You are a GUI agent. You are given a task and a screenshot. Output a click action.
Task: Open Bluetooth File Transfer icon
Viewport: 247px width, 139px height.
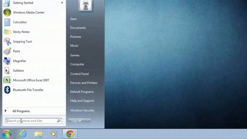(7, 90)
